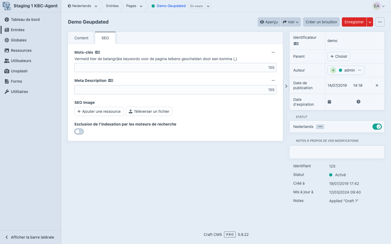Click the Aperçu preview button

(269, 22)
